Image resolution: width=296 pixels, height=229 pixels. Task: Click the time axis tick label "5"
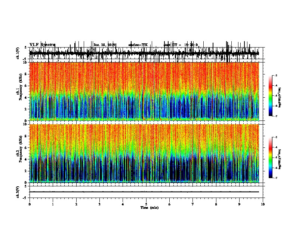point(146,204)
